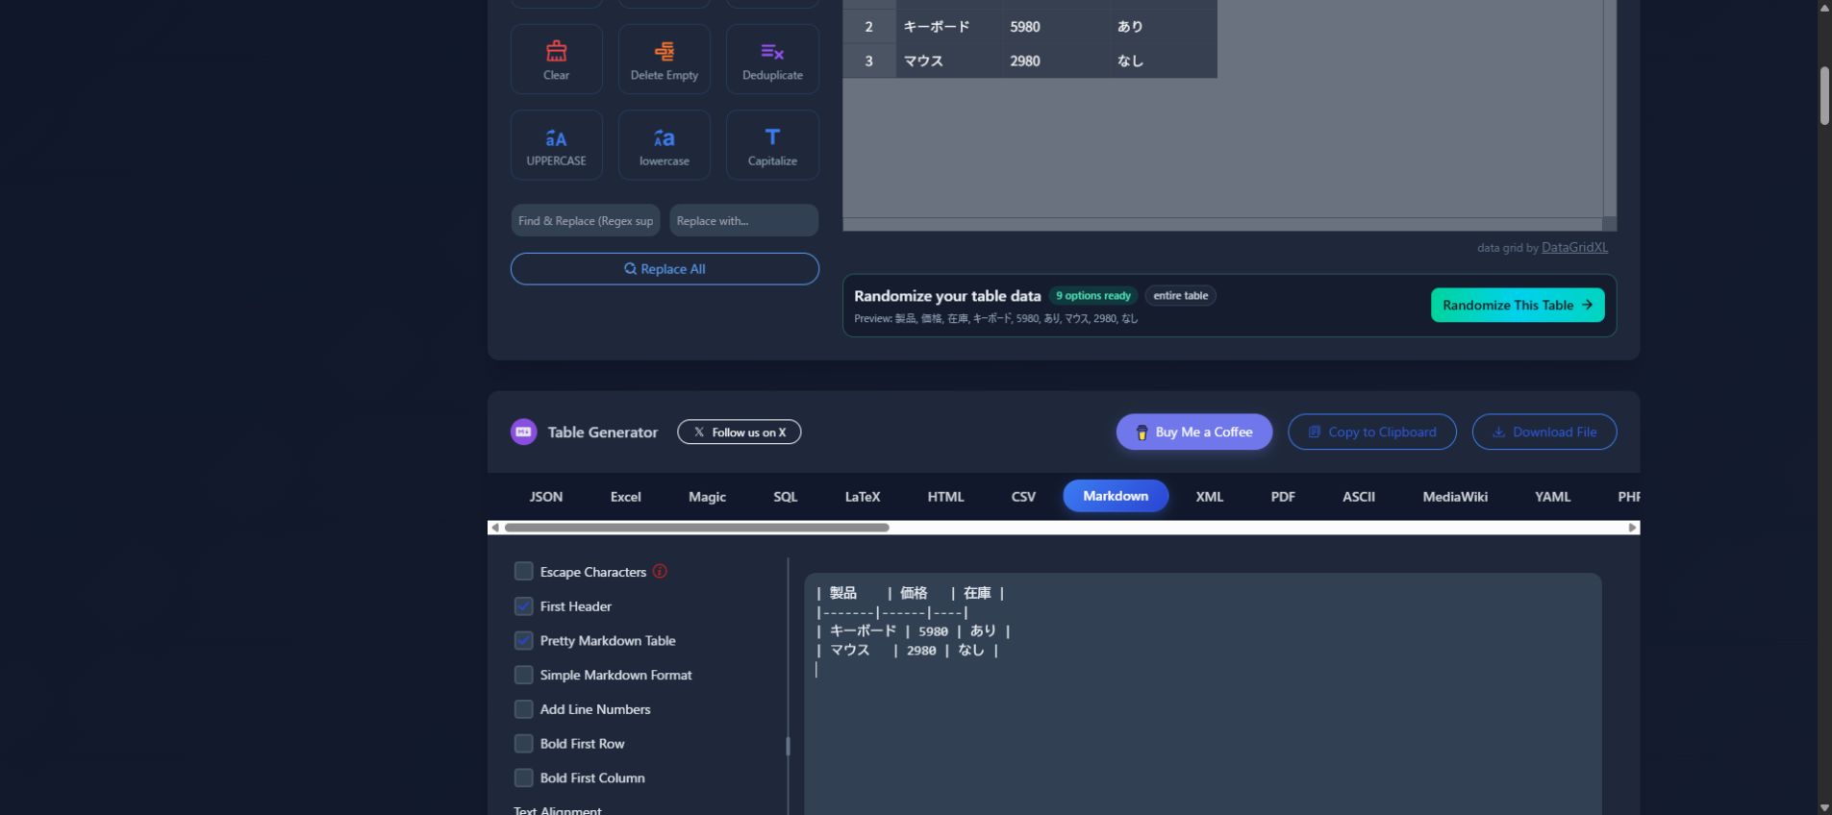This screenshot has width=1832, height=815.
Task: Switch to the JSON tab
Action: point(545,497)
